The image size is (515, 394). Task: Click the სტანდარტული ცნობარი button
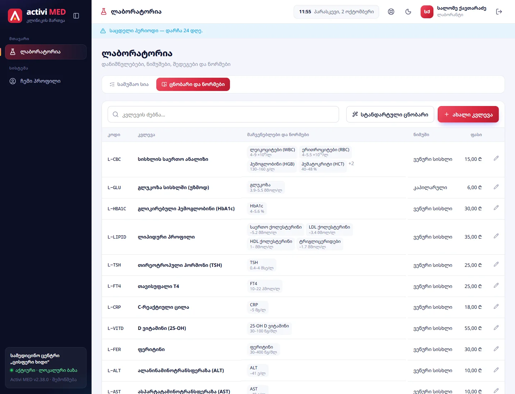(x=390, y=115)
